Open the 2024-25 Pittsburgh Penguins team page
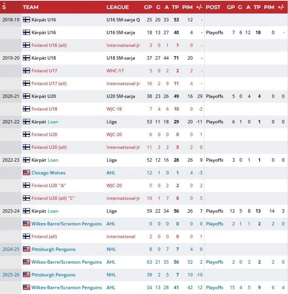Image resolution: width=288 pixels, height=294 pixels. 53,249
